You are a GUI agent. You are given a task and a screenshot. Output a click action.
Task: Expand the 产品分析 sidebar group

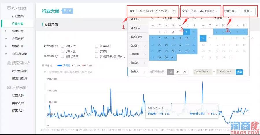6,38
